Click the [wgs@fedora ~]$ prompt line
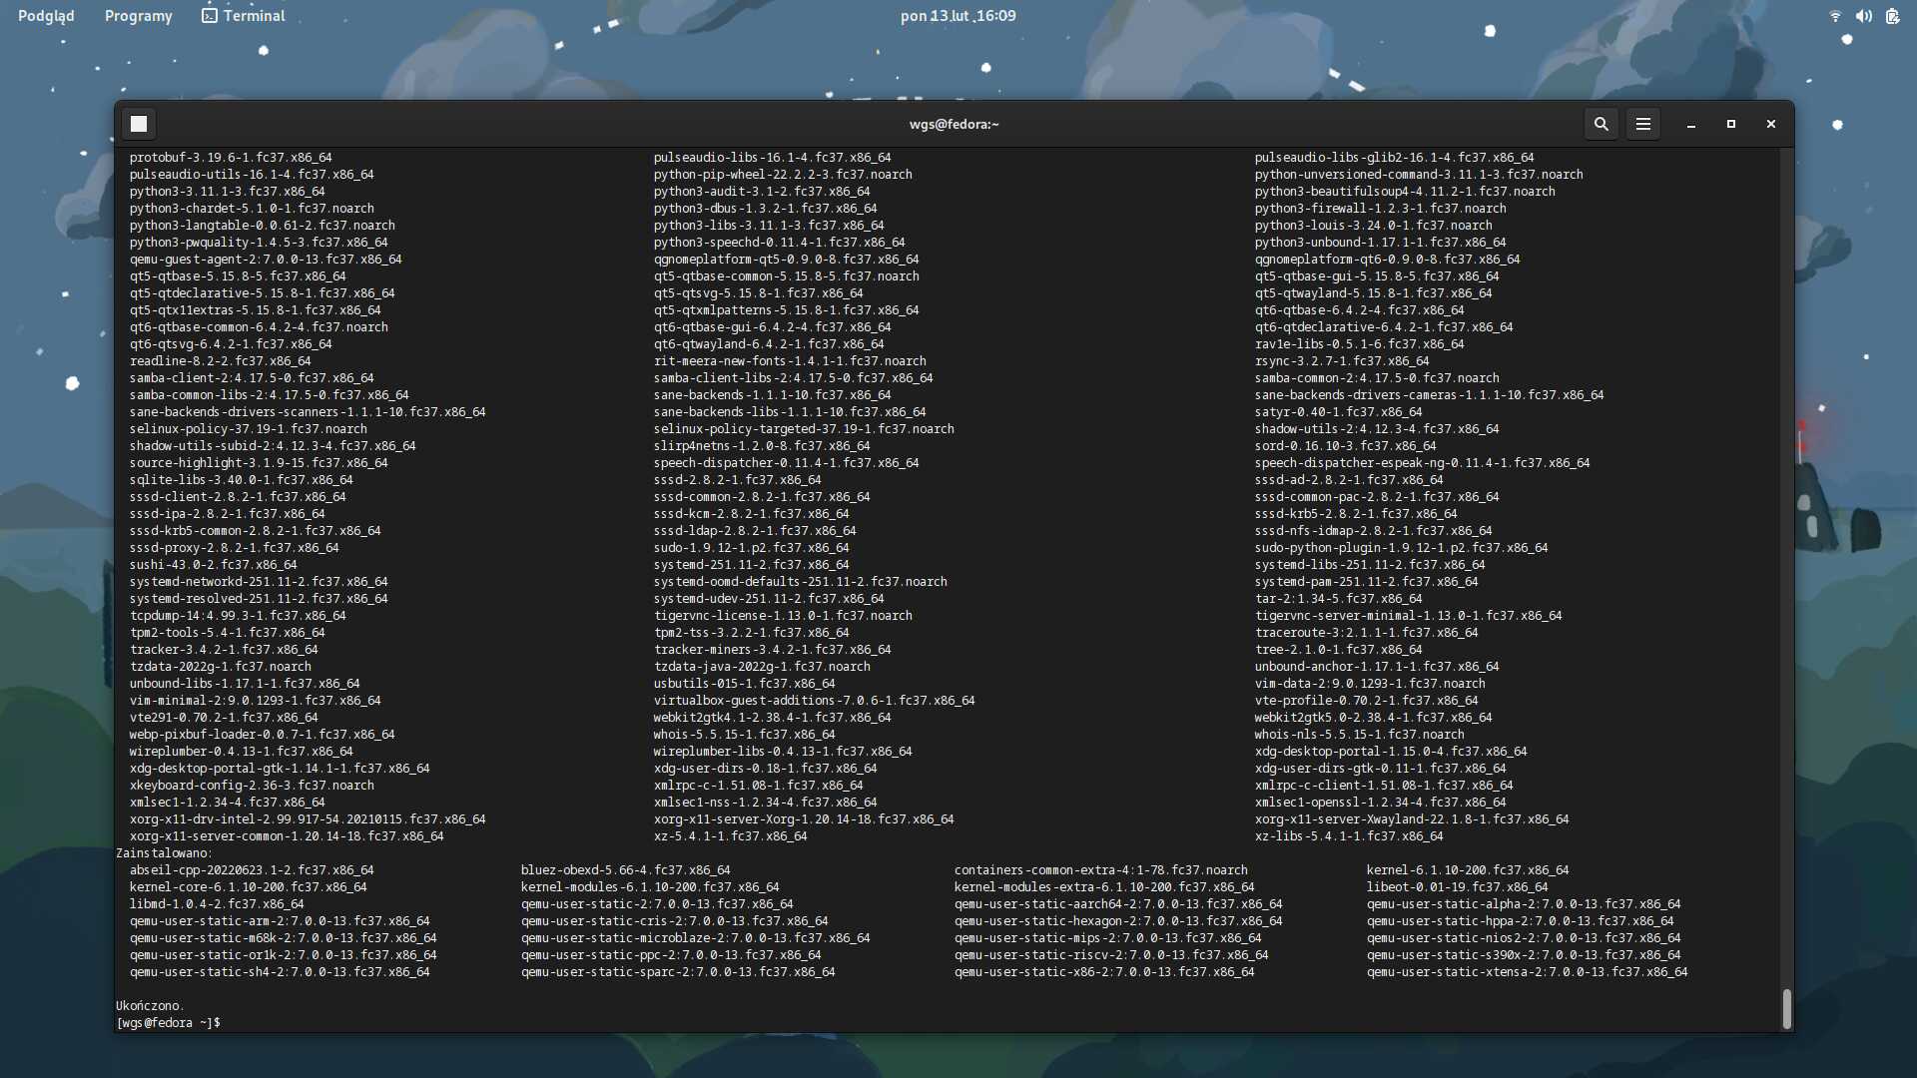The image size is (1917, 1078). (x=169, y=1023)
